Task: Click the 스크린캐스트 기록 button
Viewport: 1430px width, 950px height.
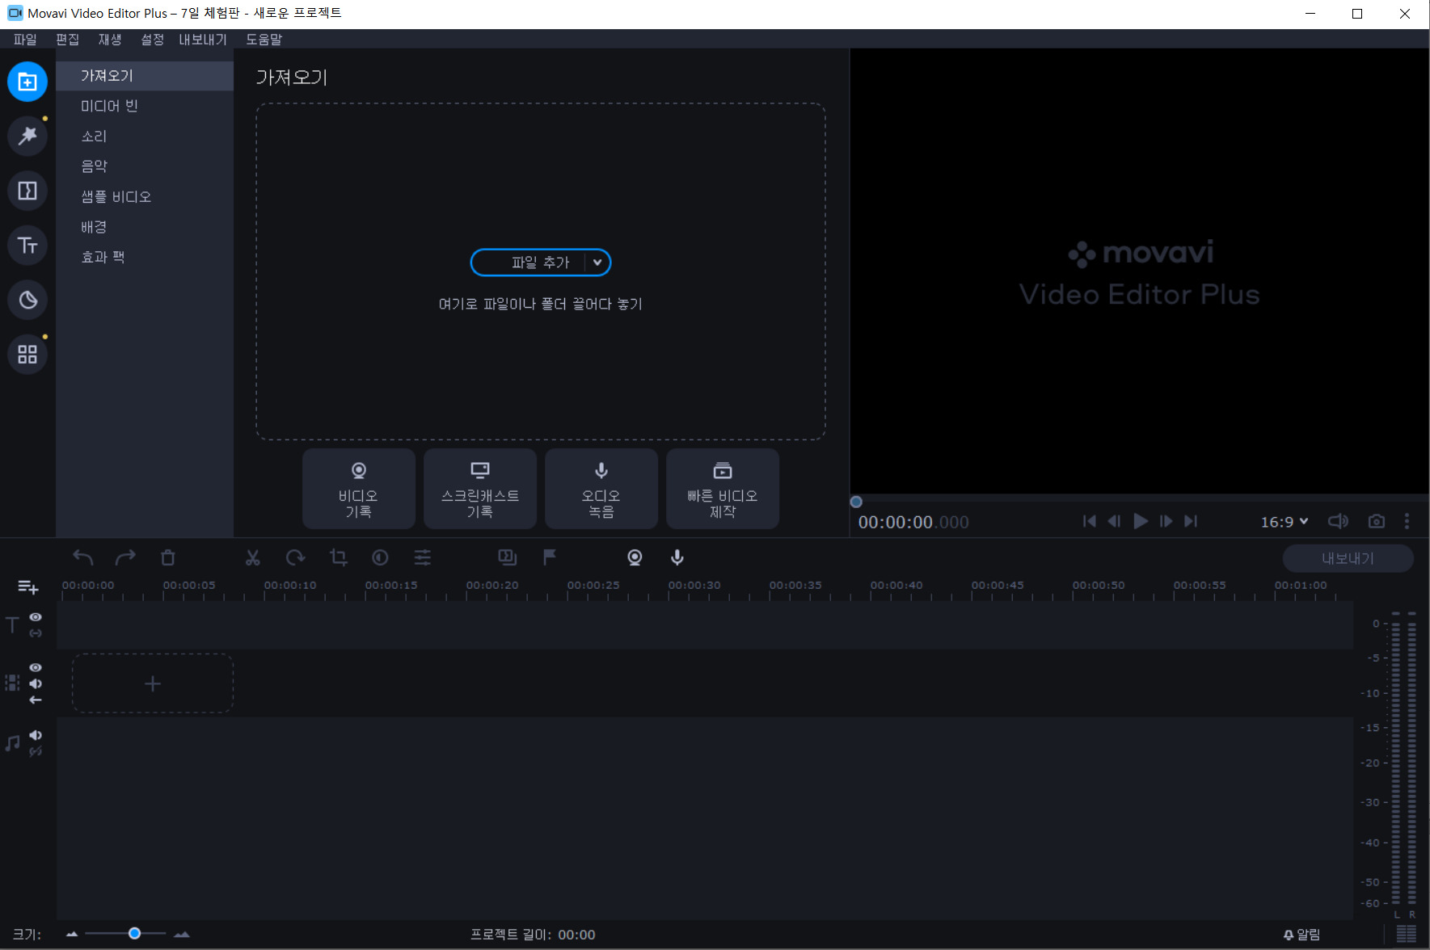Action: (x=480, y=489)
